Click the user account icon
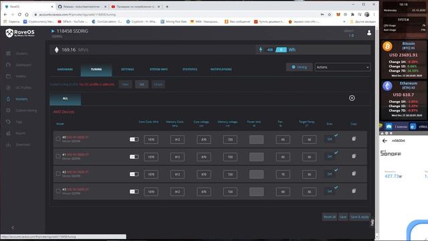This screenshot has width=428, height=241. (369, 33)
